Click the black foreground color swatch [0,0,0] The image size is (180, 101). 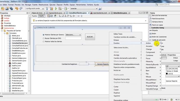tap(167, 74)
